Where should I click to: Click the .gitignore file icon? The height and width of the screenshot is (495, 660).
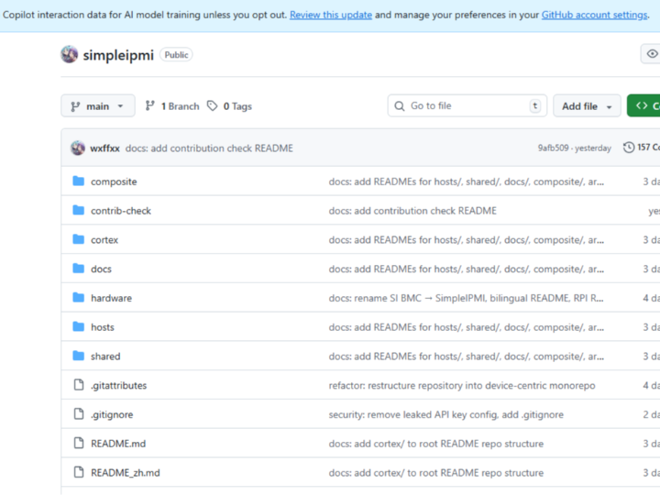[x=78, y=414]
